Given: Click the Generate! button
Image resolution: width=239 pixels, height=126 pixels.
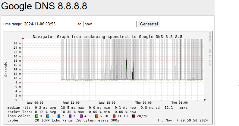Looking at the screenshot, I should click(x=149, y=24).
